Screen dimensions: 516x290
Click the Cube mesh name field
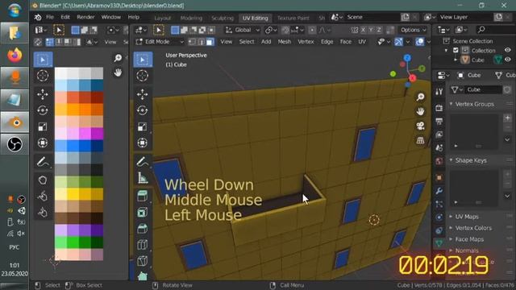[x=484, y=89]
